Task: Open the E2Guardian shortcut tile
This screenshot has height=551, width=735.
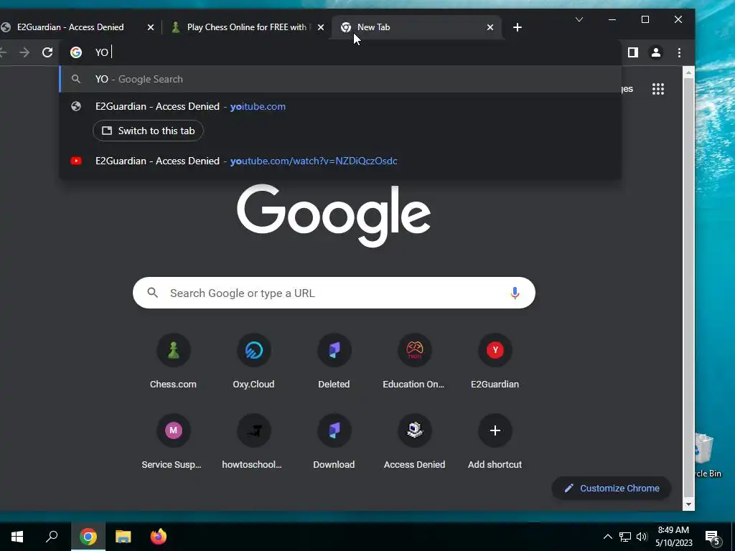Action: tap(495, 362)
